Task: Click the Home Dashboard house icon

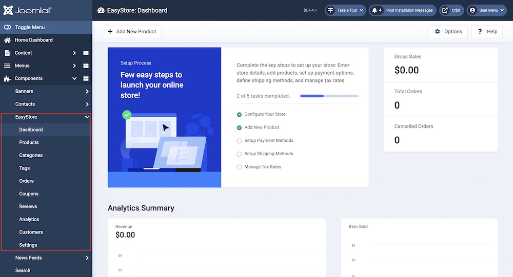Action: click(7, 40)
